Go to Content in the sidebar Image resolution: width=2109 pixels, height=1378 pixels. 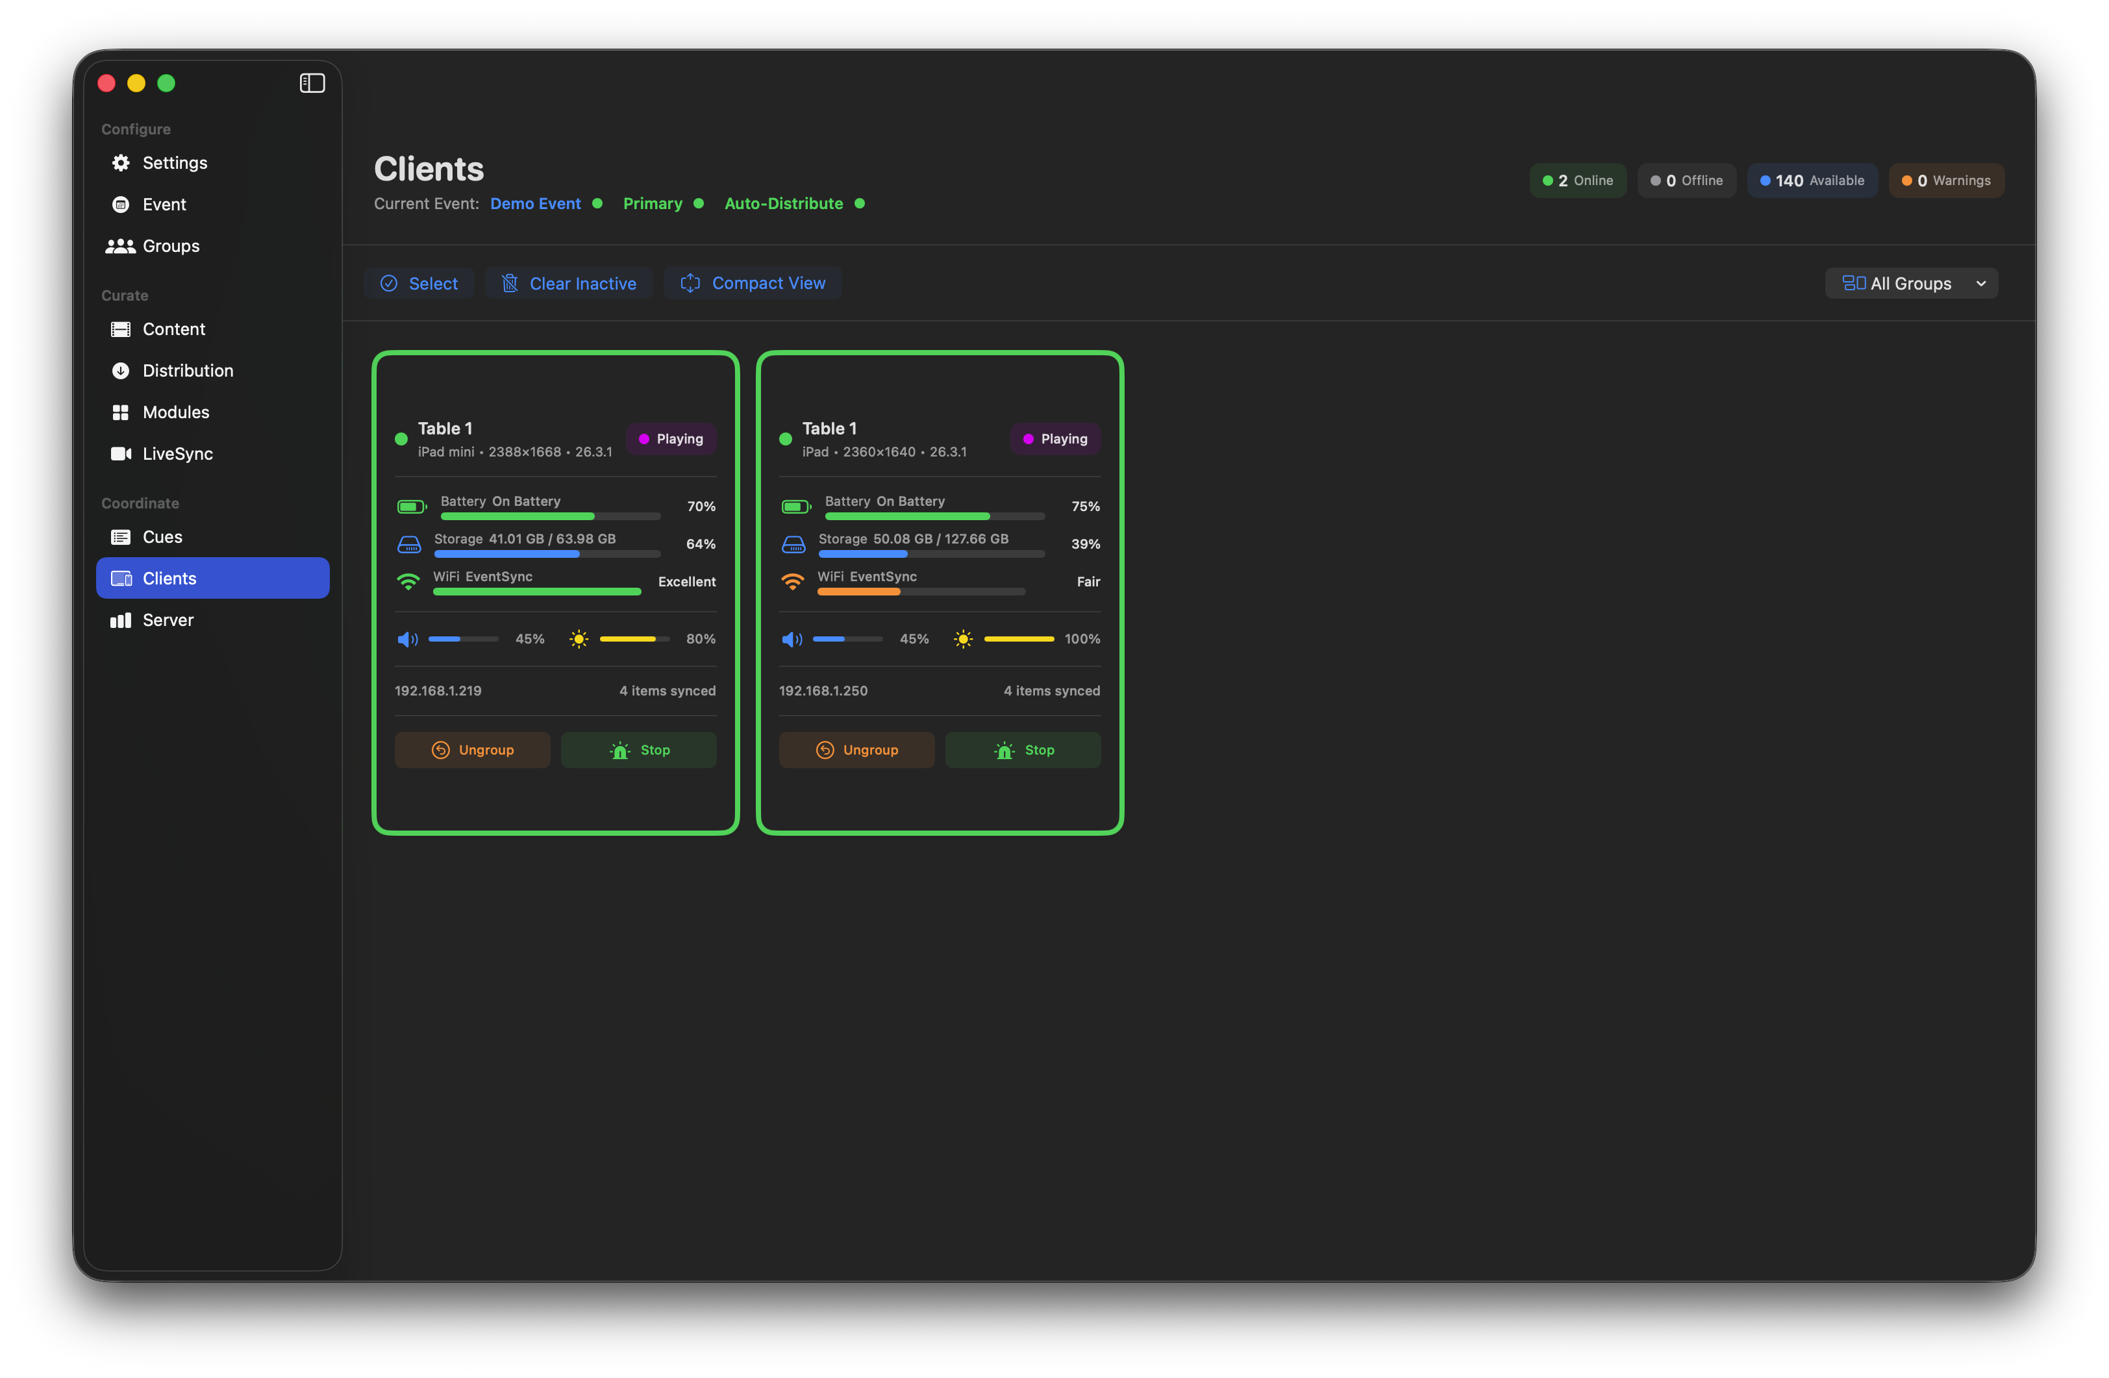tap(213, 330)
